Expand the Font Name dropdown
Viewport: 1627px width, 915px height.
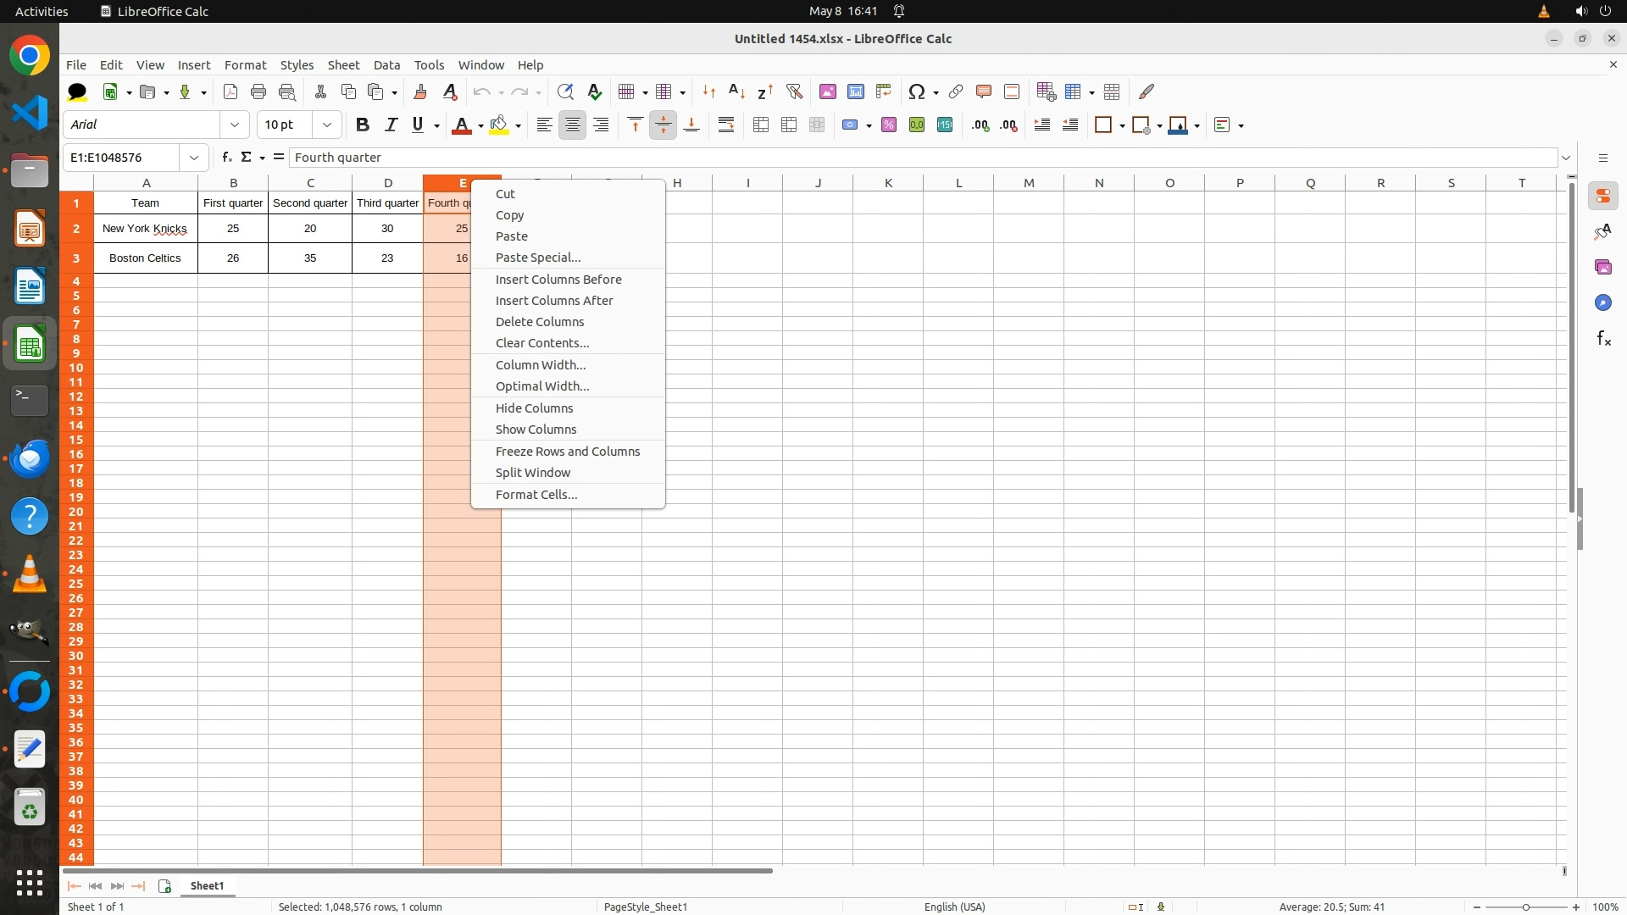235,125
